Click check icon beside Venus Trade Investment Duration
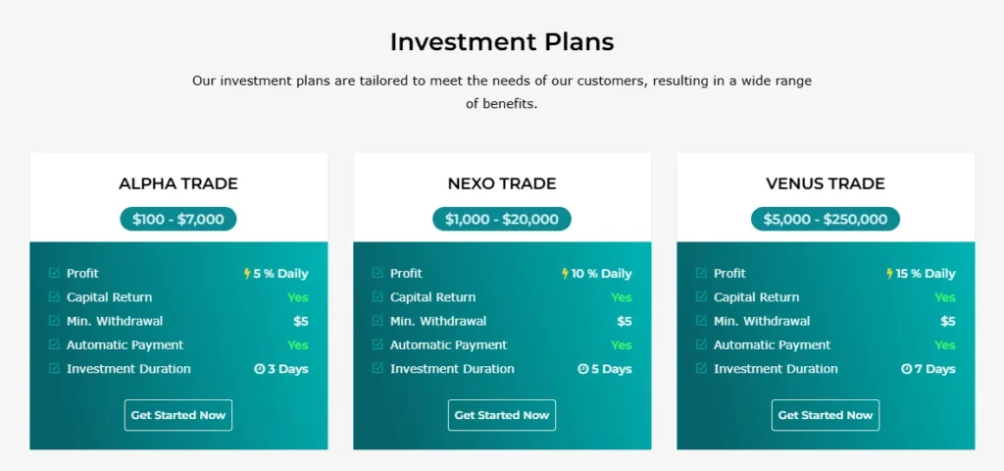 (x=701, y=369)
